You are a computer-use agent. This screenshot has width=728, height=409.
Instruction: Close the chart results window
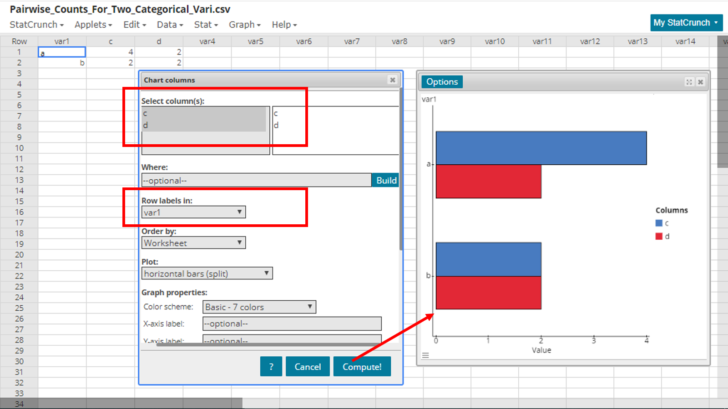701,82
